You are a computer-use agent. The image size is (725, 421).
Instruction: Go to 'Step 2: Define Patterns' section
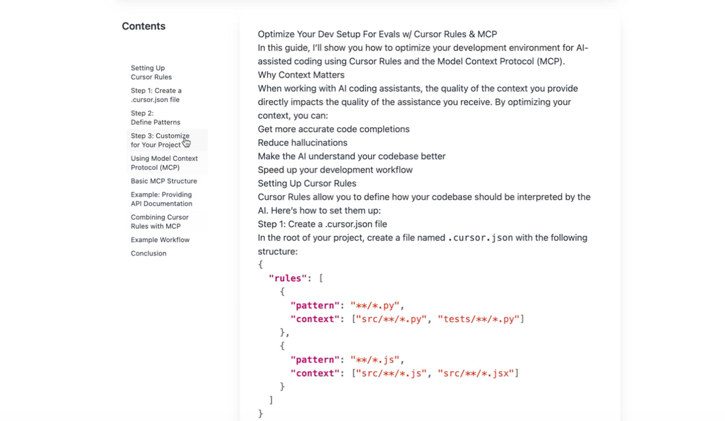155,118
